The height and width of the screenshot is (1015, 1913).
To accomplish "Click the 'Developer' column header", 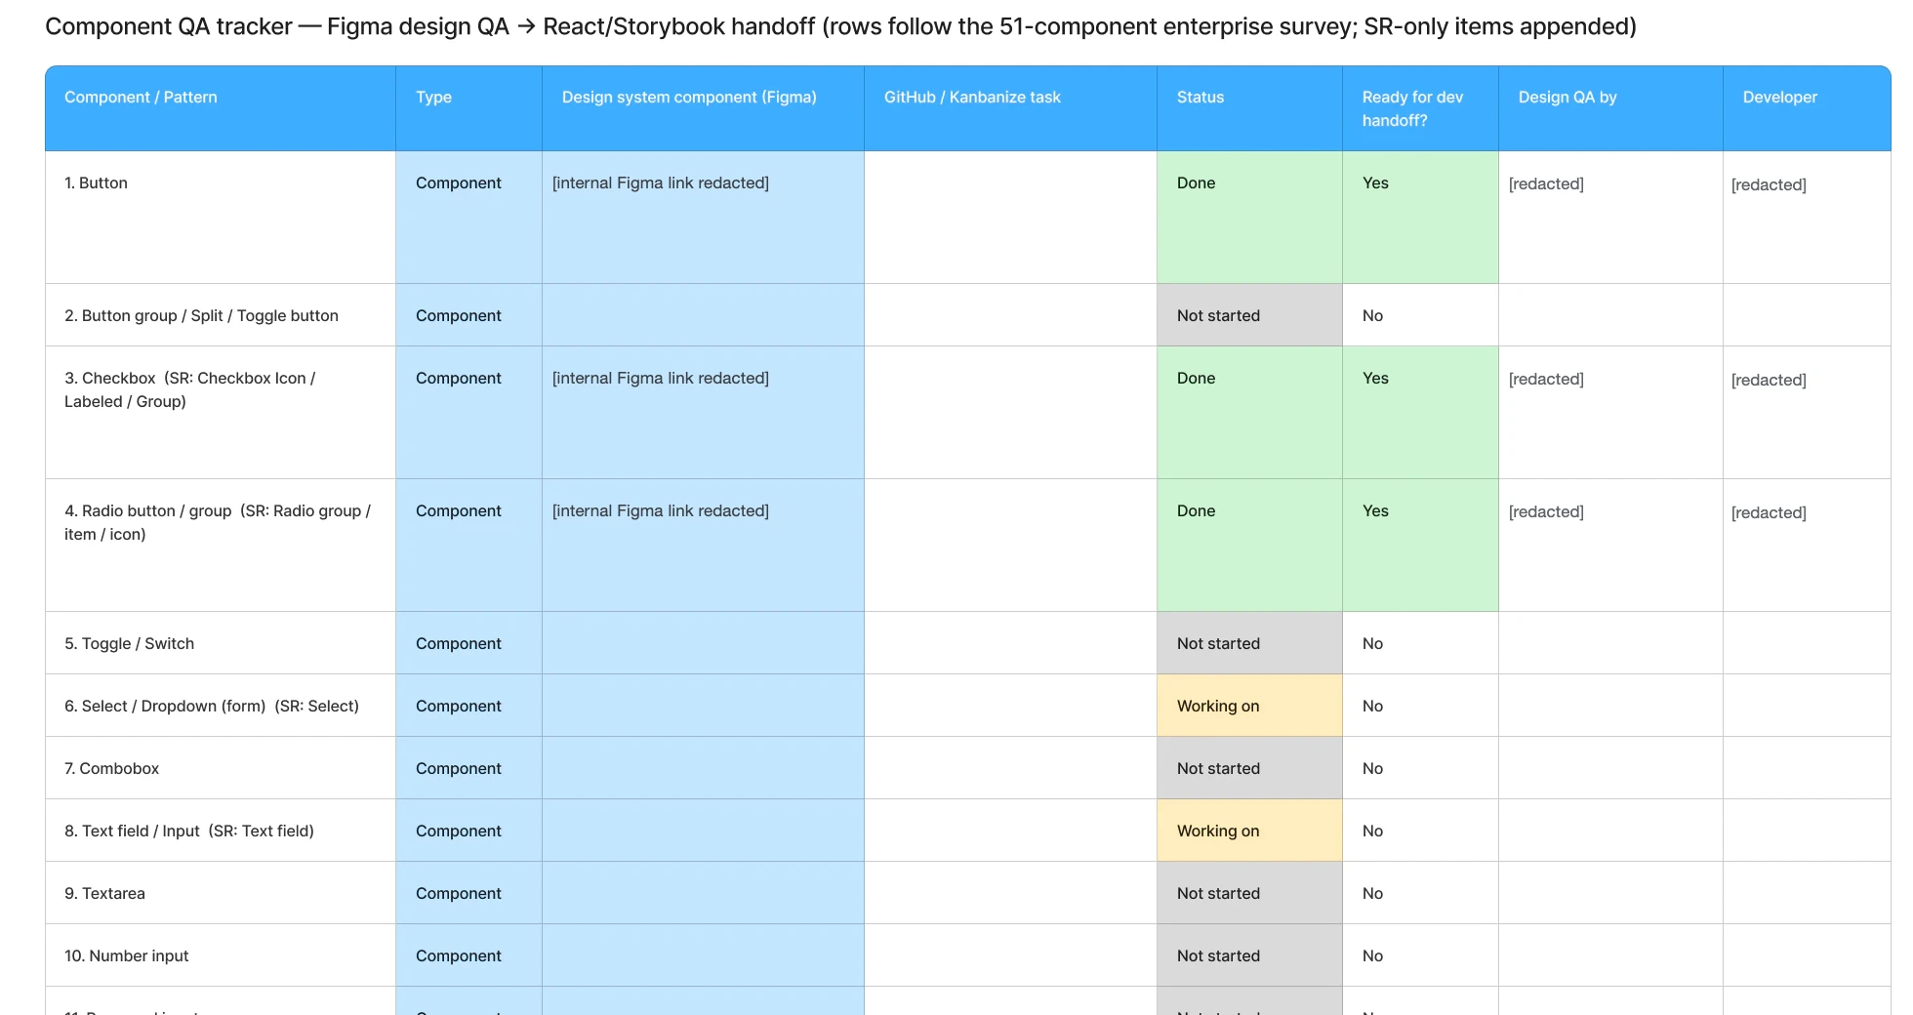I will pyautogui.click(x=1808, y=108).
